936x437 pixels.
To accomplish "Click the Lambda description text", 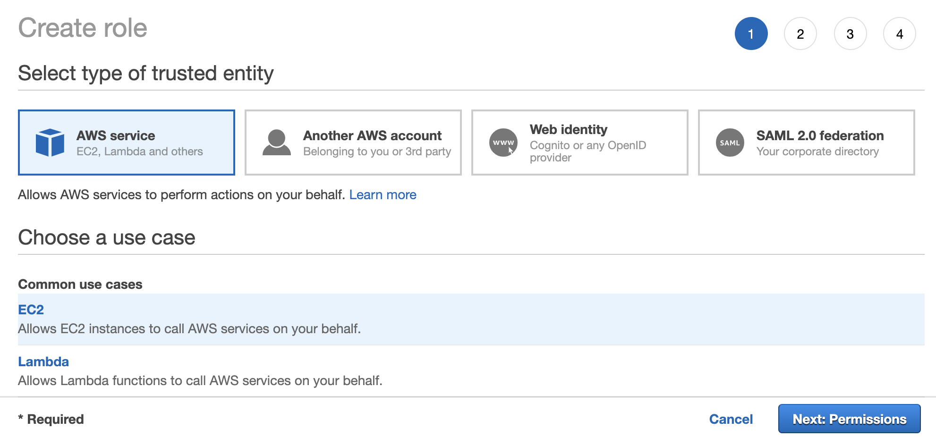I will (200, 381).
